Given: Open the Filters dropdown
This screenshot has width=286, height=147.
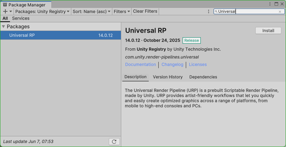Looking at the screenshot, I should (x=122, y=11).
